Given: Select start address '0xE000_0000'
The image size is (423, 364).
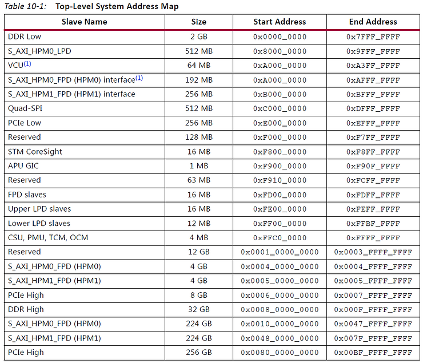Looking at the screenshot, I should [x=280, y=123].
